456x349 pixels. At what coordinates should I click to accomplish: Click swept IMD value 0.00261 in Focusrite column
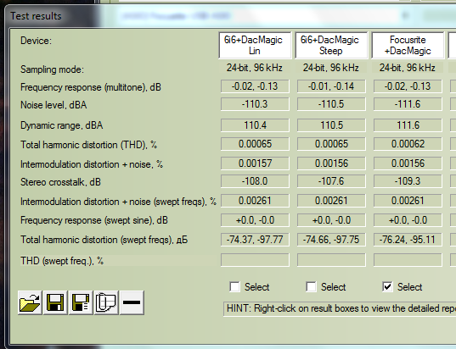click(408, 201)
